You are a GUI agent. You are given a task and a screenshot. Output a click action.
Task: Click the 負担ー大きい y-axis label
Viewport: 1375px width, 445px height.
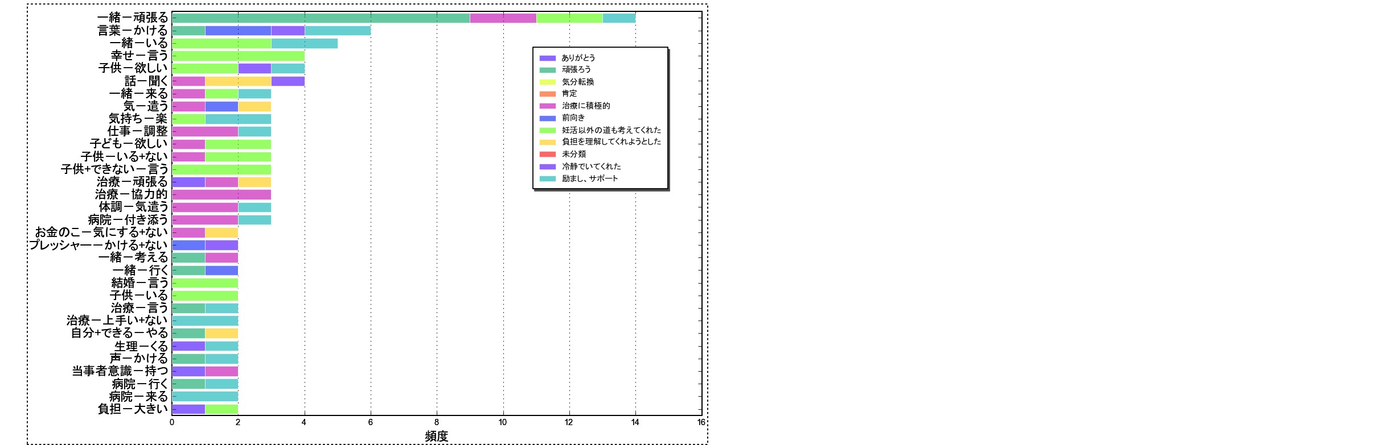click(133, 409)
